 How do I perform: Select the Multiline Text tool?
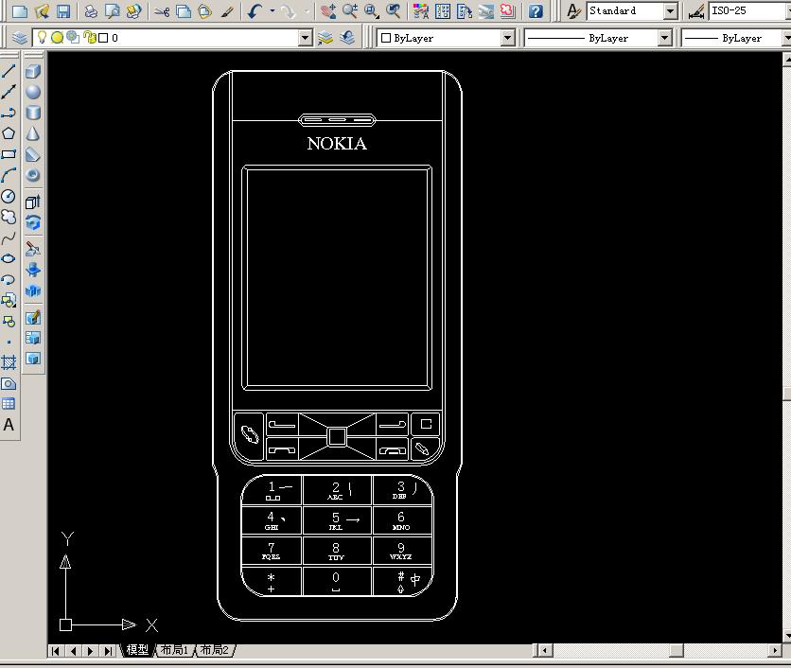tap(9, 425)
